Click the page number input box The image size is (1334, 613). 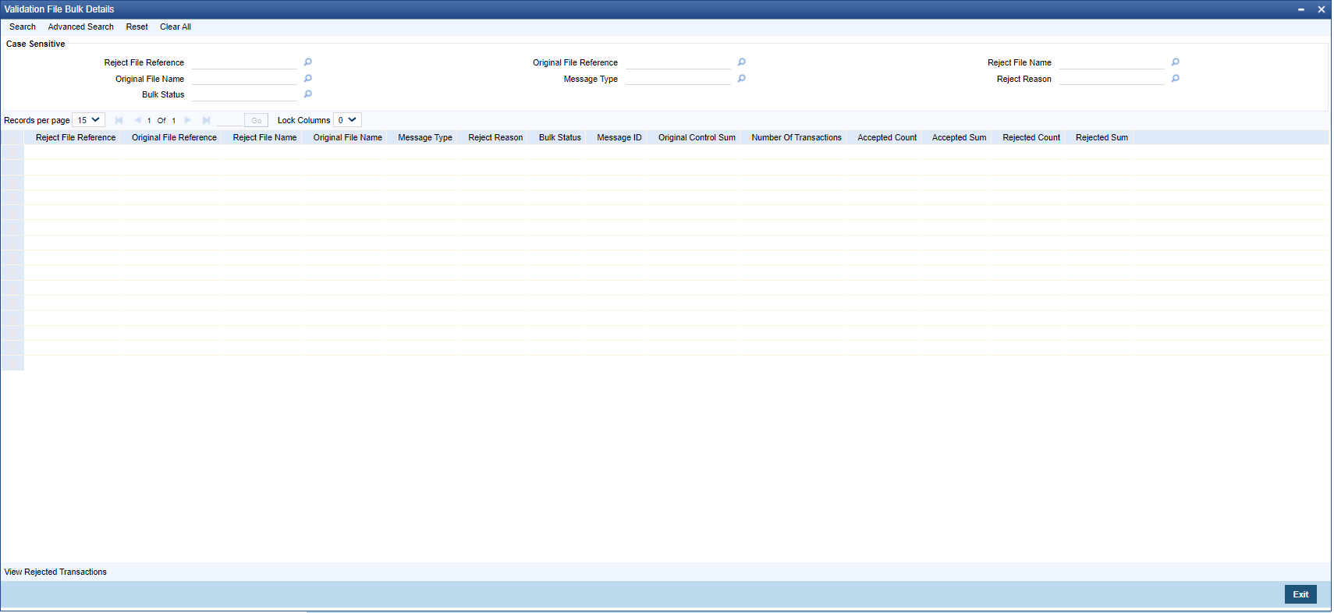pyautogui.click(x=229, y=120)
